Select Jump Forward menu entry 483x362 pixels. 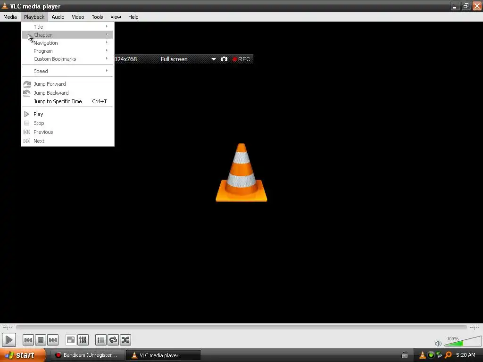tap(67, 84)
